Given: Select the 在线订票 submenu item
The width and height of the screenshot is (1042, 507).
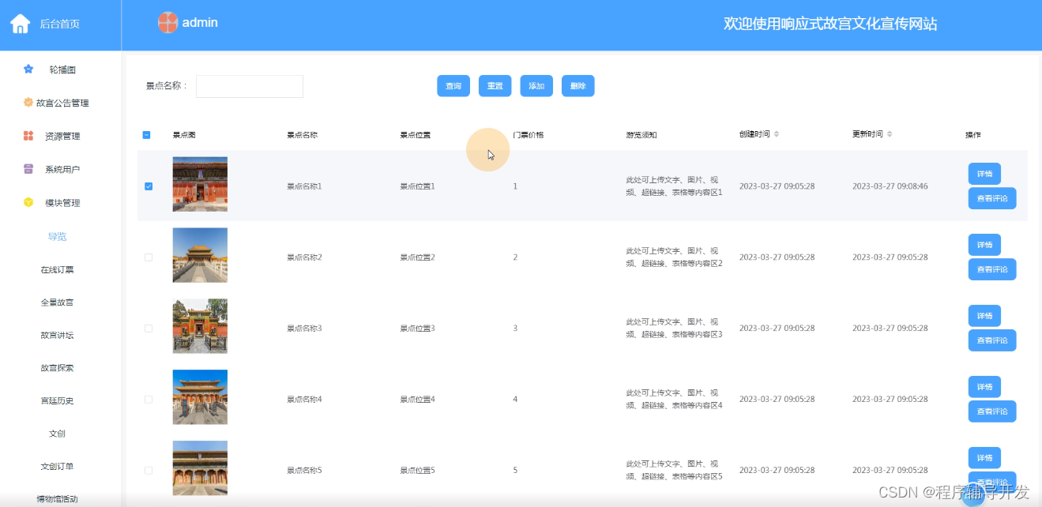Looking at the screenshot, I should click(x=57, y=270).
